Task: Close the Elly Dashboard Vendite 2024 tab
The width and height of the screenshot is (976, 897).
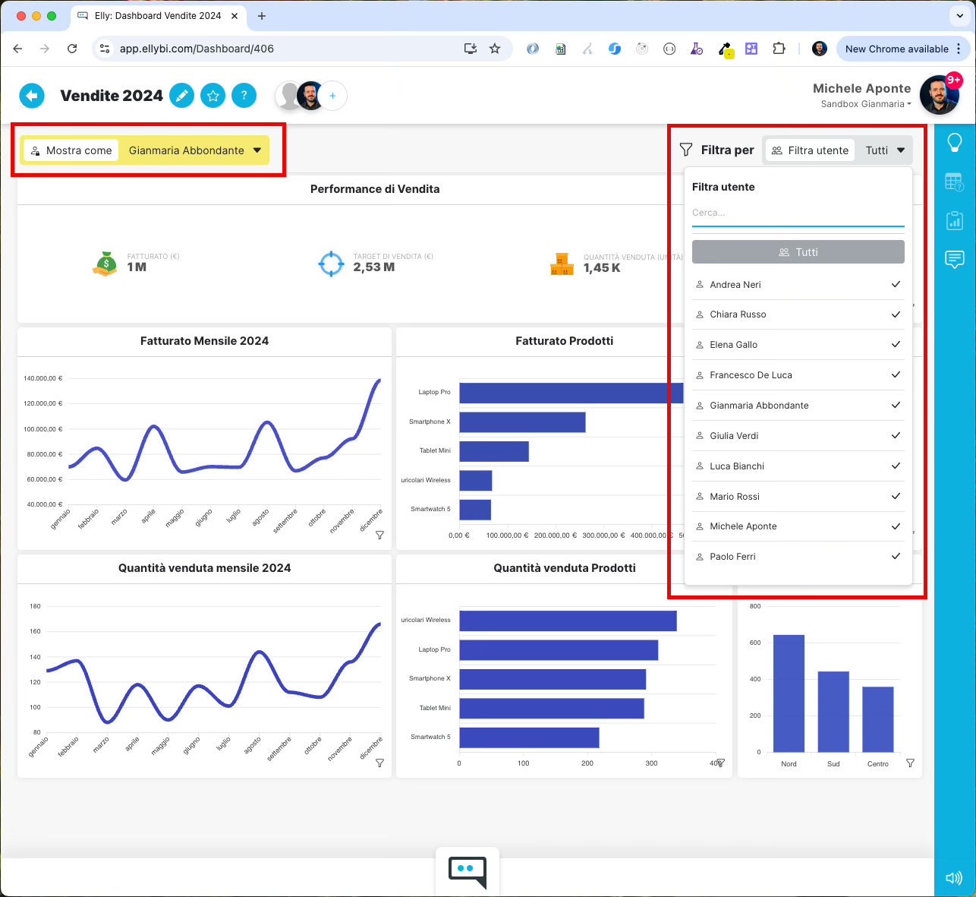Action: 235,15
